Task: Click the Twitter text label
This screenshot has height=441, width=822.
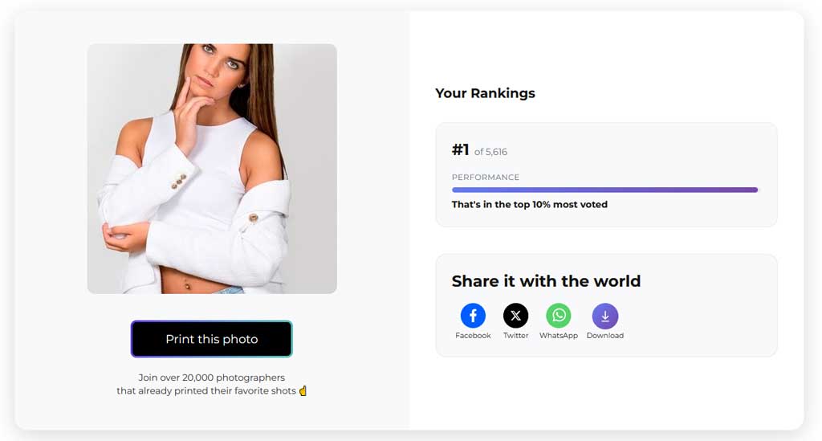Action: (x=515, y=336)
